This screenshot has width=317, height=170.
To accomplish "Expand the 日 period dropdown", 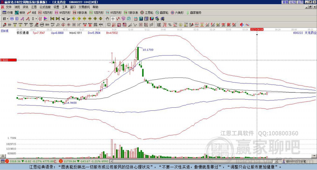I will [x=7, y=19].
